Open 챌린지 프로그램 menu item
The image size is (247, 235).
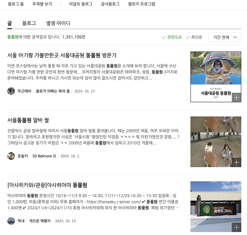[142, 4]
